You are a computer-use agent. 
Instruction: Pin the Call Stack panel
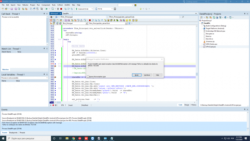pos(44,14)
